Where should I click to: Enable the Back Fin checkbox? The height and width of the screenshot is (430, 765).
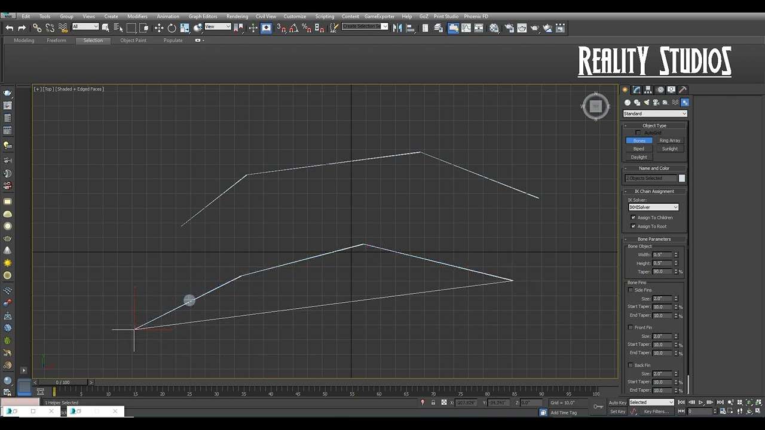pos(631,365)
